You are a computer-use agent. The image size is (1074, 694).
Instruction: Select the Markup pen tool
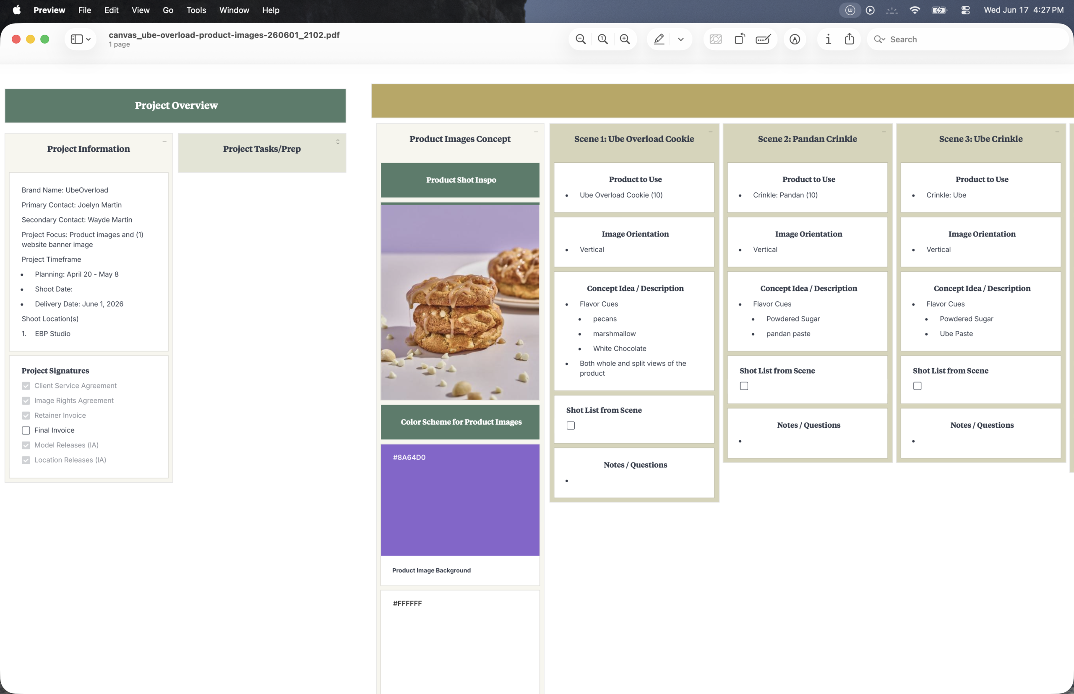click(659, 39)
